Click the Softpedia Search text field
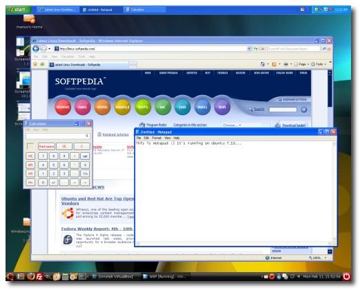Viewport: 360px width, 290px height. 283,110
